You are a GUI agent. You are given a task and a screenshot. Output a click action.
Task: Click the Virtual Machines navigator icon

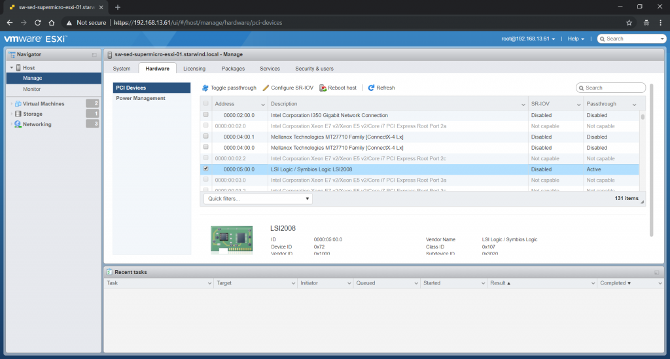click(18, 104)
